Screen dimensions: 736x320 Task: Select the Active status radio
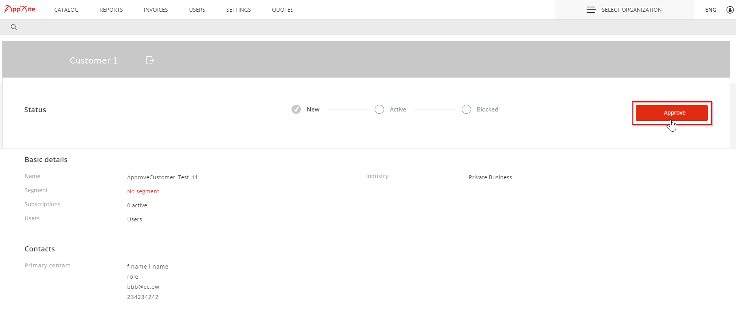(x=379, y=110)
